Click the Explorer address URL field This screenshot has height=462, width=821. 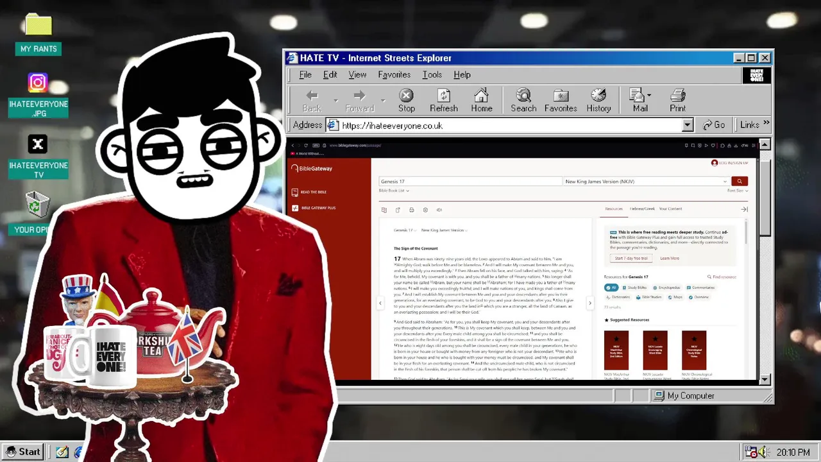[510, 125]
